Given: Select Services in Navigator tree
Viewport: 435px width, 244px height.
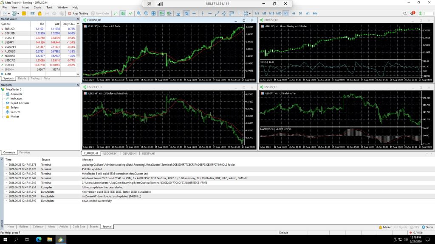Looking at the screenshot, I should tap(15, 112).
